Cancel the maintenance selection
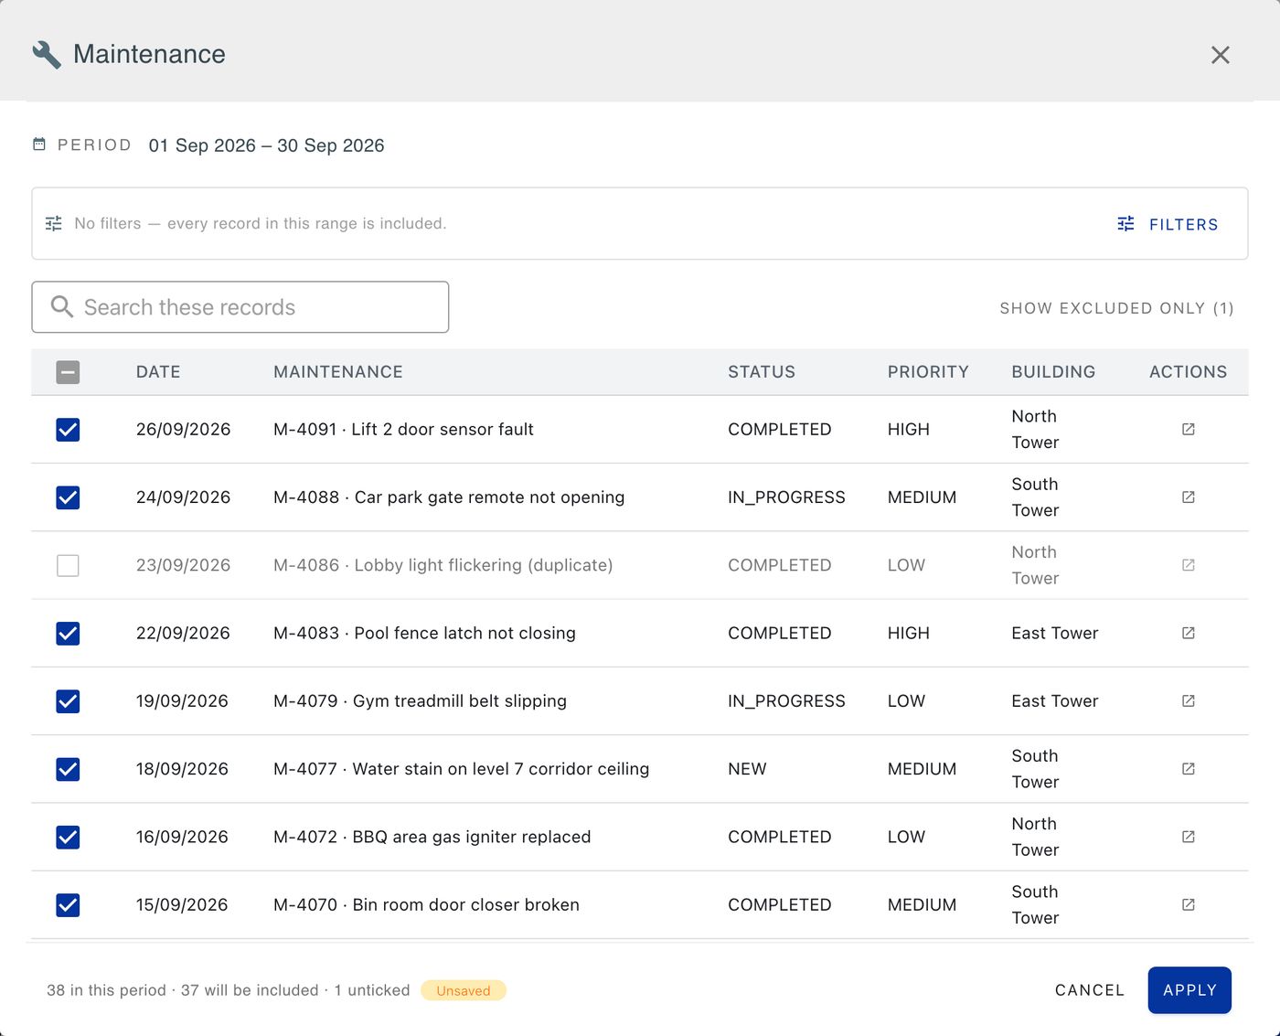This screenshot has height=1036, width=1280. point(1090,990)
